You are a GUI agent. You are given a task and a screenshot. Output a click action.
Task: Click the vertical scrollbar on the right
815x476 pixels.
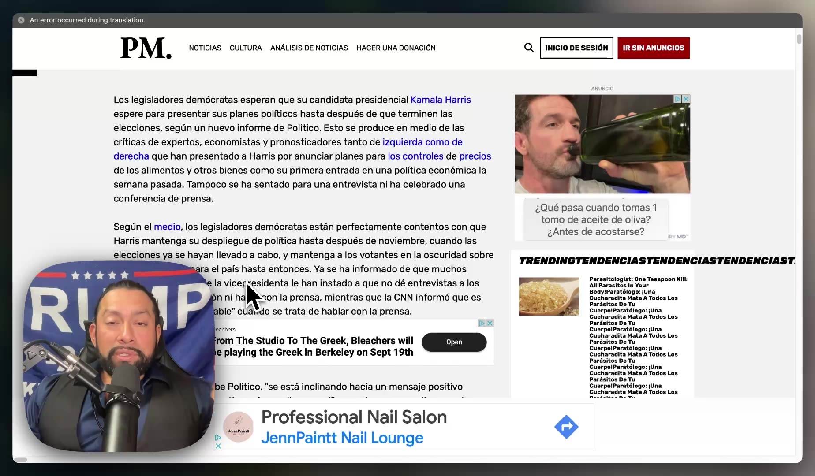click(798, 40)
